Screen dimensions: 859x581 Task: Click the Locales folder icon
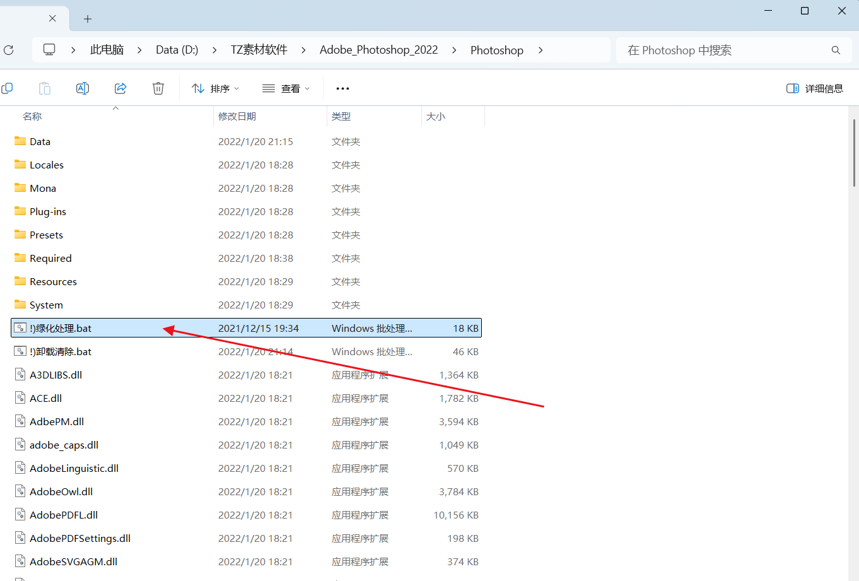[x=20, y=165]
